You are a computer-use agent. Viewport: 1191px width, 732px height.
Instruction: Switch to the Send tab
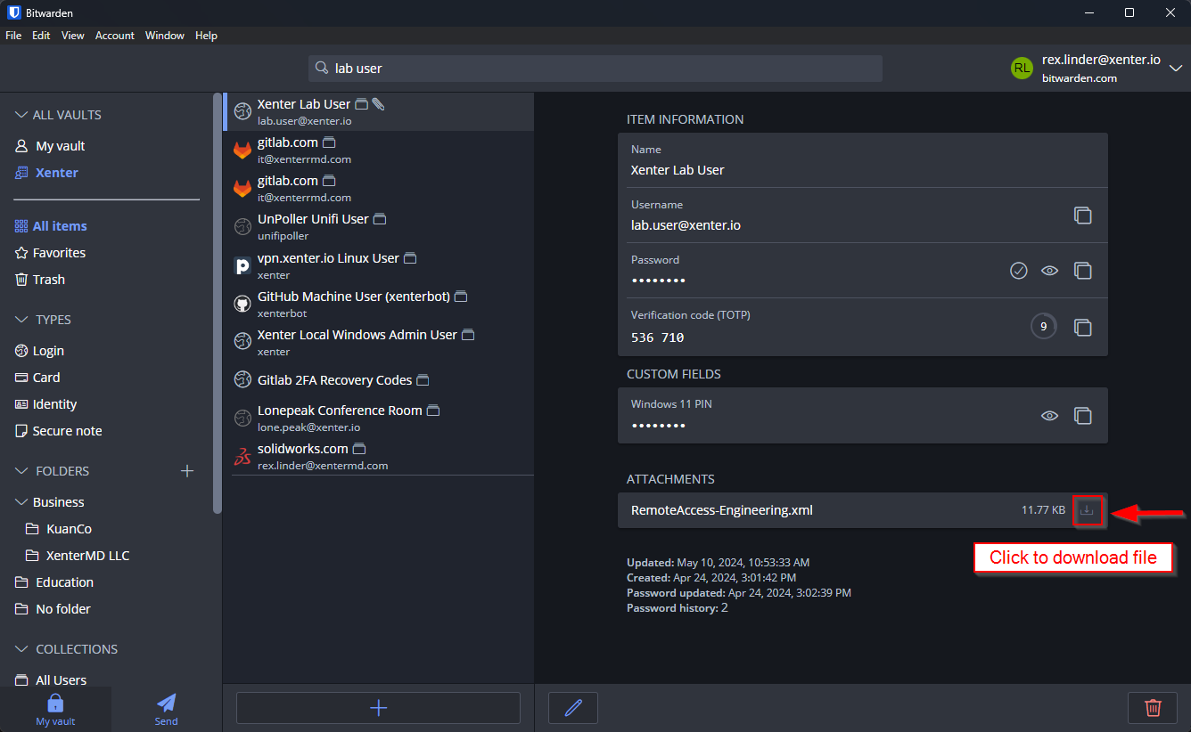166,709
